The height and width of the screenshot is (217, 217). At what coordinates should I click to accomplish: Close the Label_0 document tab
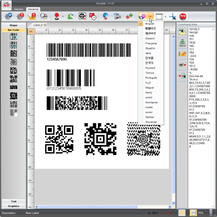click(45, 25)
